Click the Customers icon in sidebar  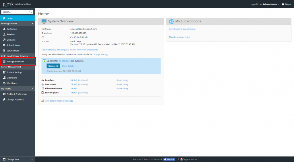pos(4,29)
